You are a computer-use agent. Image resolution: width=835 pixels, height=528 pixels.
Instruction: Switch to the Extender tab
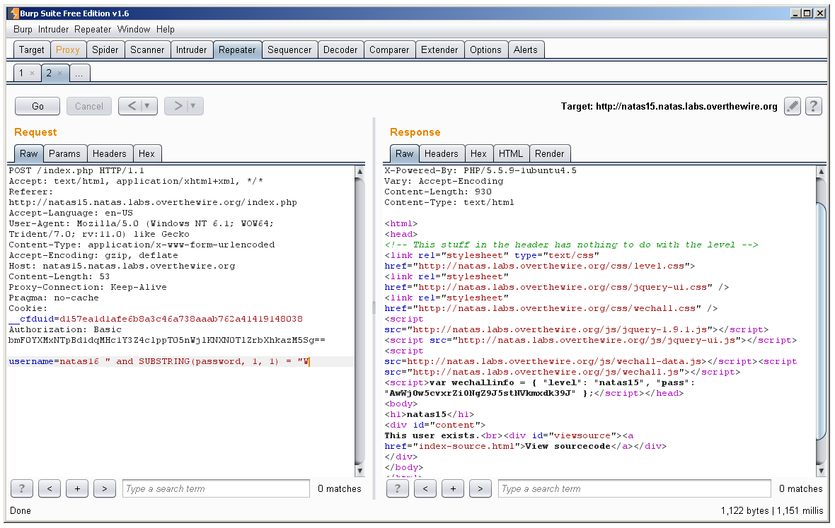click(439, 49)
